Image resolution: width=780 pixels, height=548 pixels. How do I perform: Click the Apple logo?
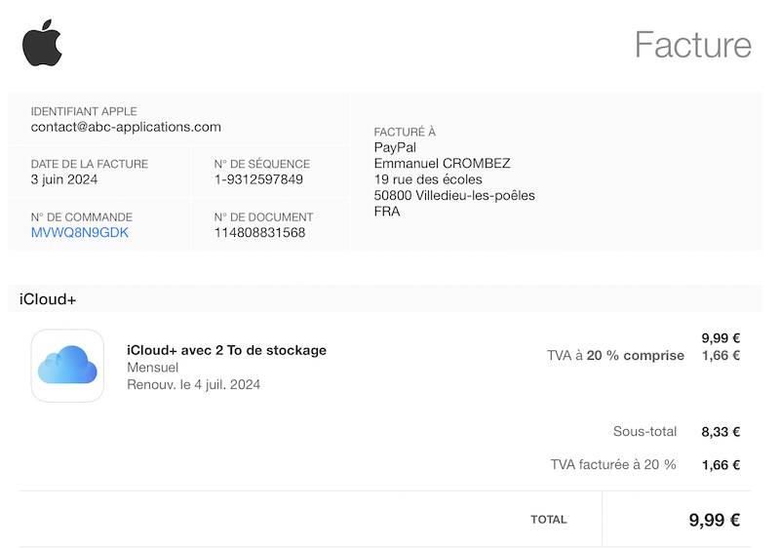(42, 43)
